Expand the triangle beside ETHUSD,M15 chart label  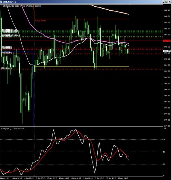point(1,6)
